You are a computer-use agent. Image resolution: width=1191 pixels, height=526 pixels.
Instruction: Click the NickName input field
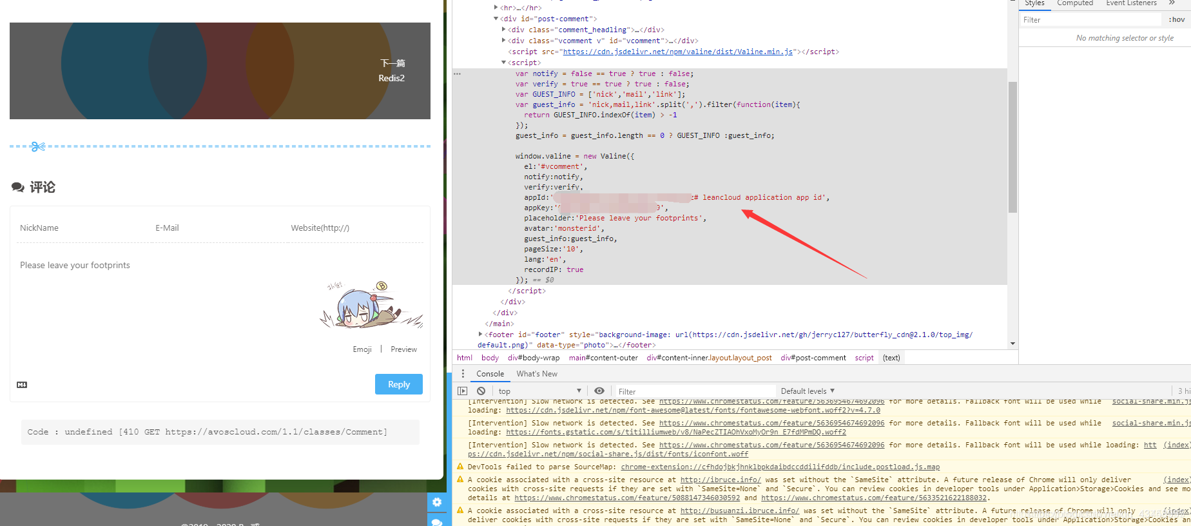click(84, 228)
